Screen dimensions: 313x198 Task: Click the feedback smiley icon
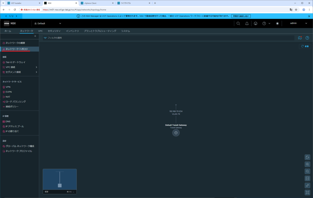click(x=255, y=23)
